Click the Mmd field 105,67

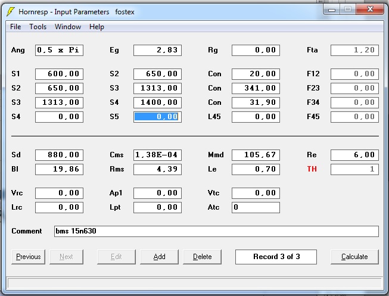coord(256,155)
